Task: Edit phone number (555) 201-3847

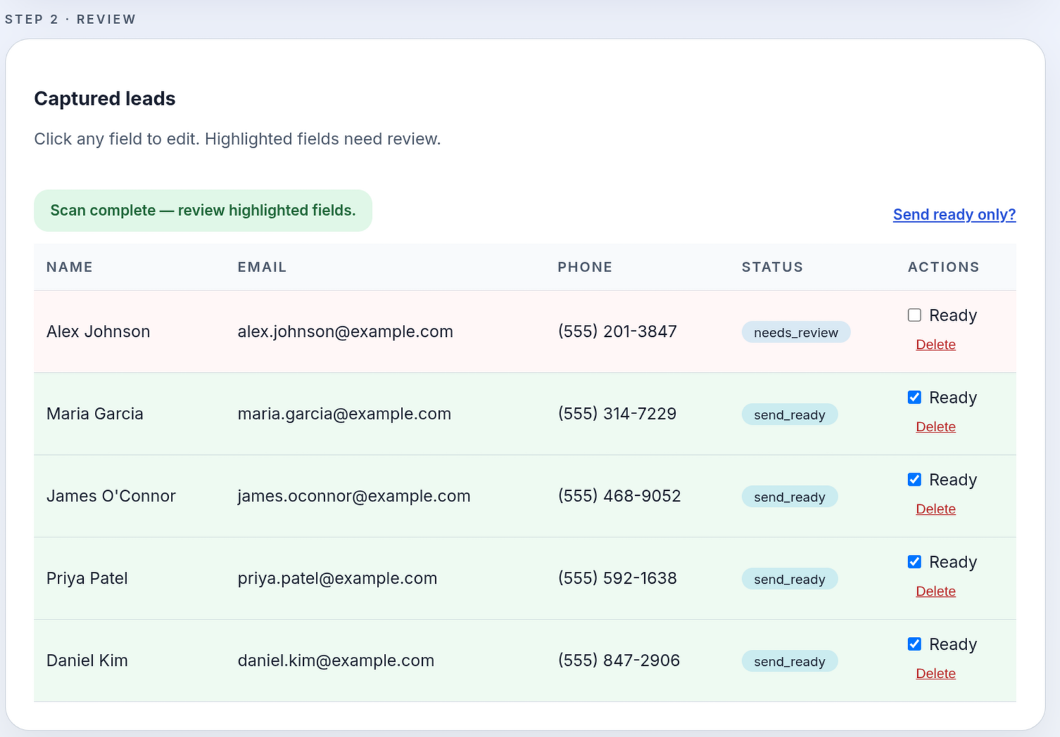Action: [x=617, y=331]
